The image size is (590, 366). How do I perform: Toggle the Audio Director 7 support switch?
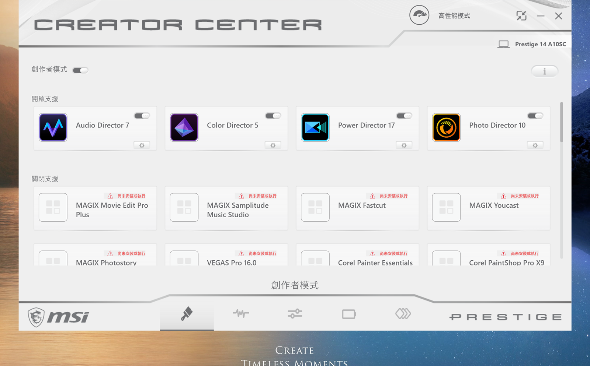pyautogui.click(x=142, y=116)
